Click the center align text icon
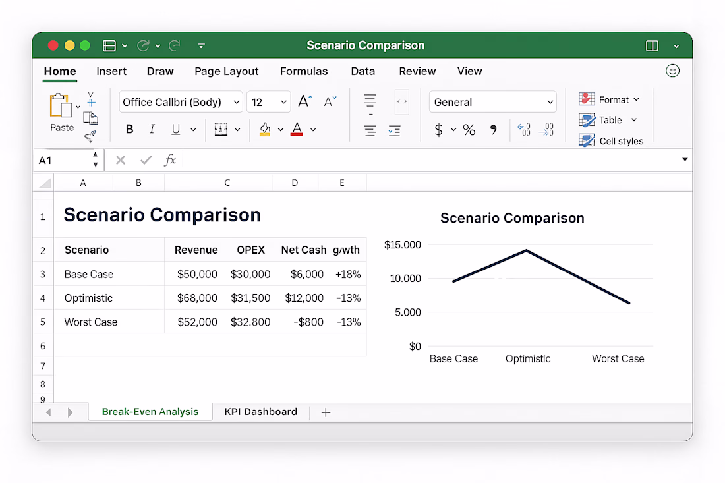This screenshot has width=725, height=483. click(370, 131)
